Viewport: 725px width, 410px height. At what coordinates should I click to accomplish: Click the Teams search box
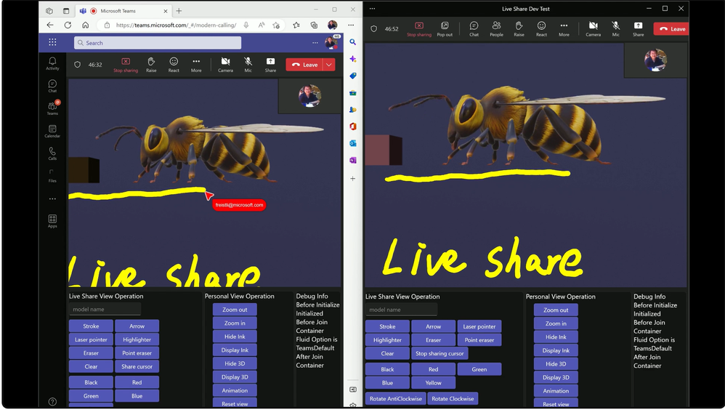(x=157, y=43)
